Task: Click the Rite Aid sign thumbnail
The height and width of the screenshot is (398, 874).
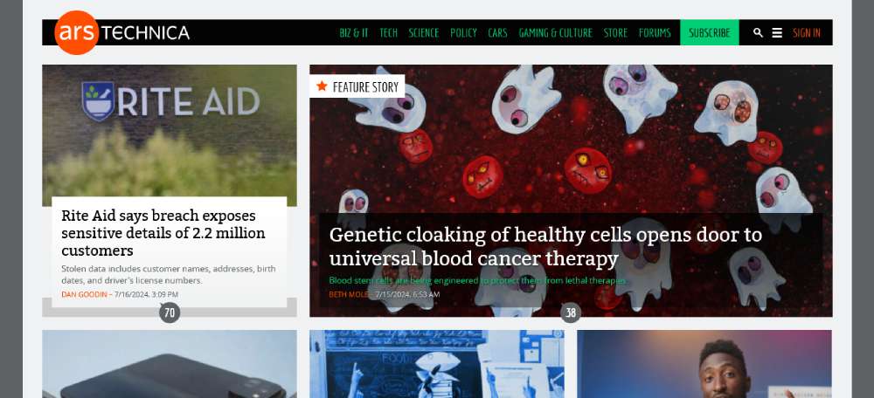Action: pos(170,135)
